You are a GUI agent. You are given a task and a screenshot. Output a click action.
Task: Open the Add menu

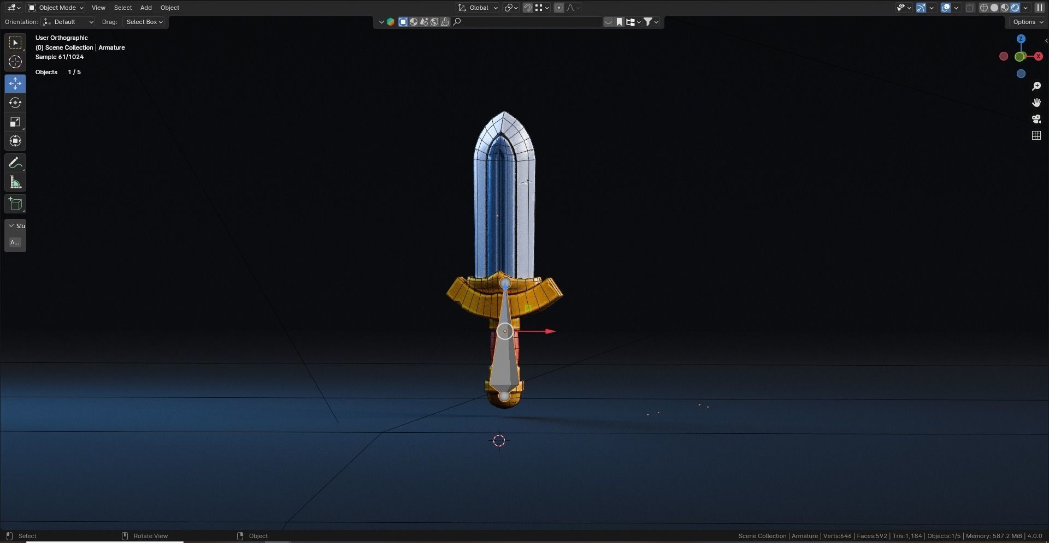click(146, 8)
